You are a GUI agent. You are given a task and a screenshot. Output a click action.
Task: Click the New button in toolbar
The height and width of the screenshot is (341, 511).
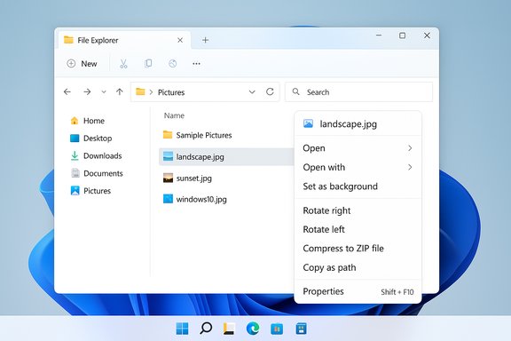pos(82,63)
